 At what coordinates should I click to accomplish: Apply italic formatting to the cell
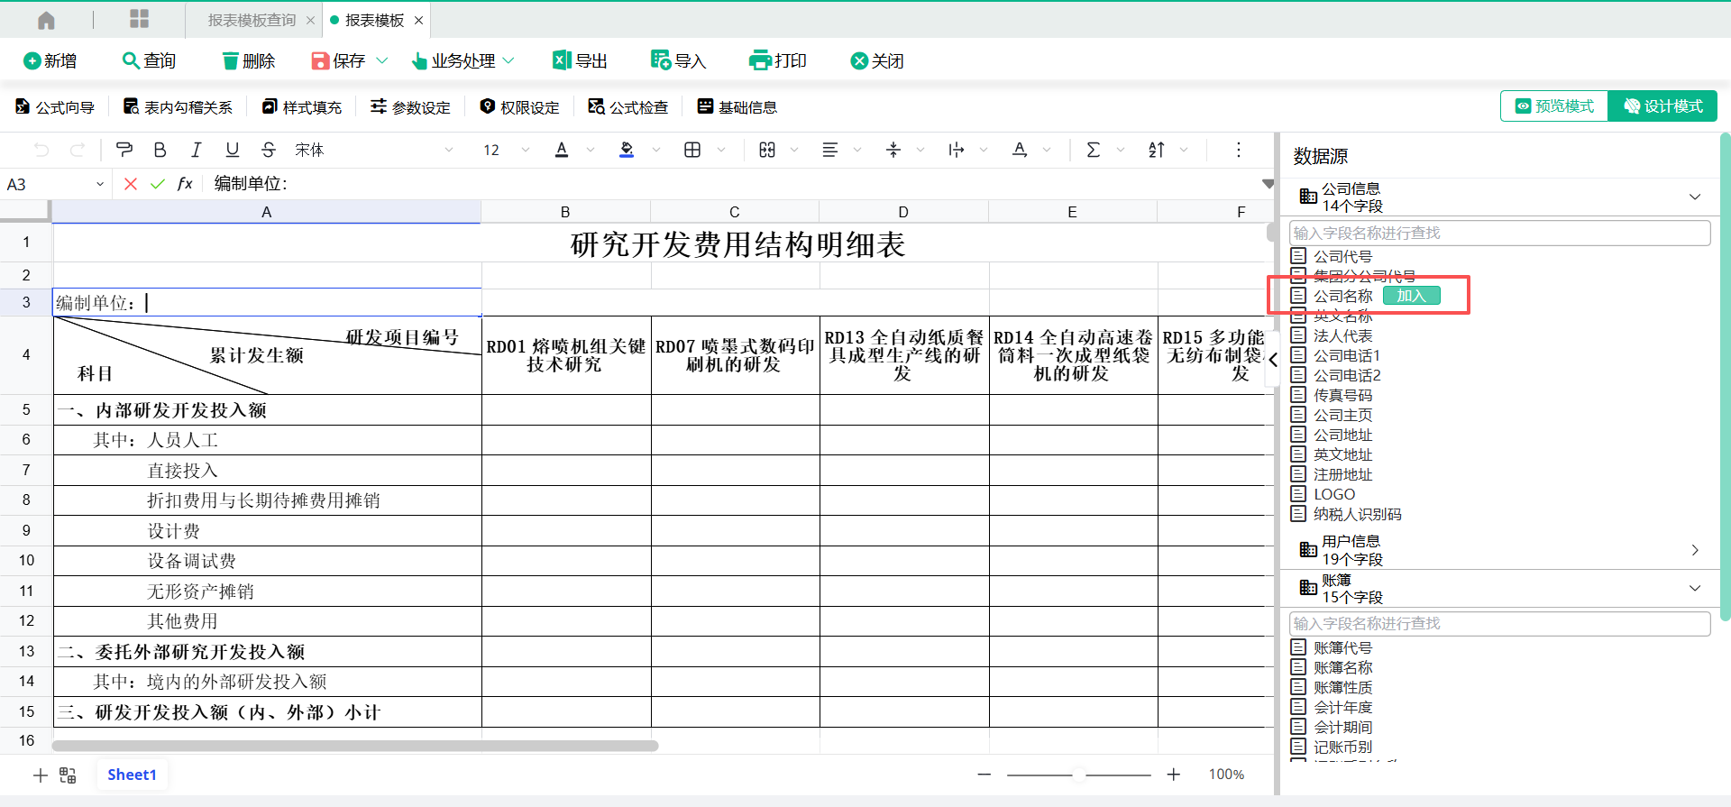click(196, 150)
